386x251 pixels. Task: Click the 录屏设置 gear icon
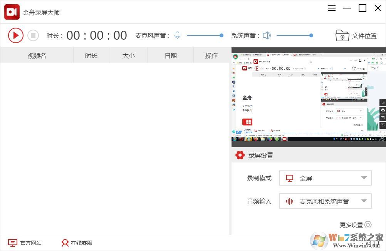240,155
